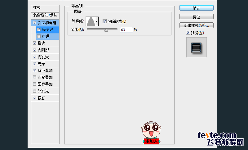Select the 内阴影 inner shadow item
The width and height of the screenshot is (248, 150).
[x=43, y=50]
